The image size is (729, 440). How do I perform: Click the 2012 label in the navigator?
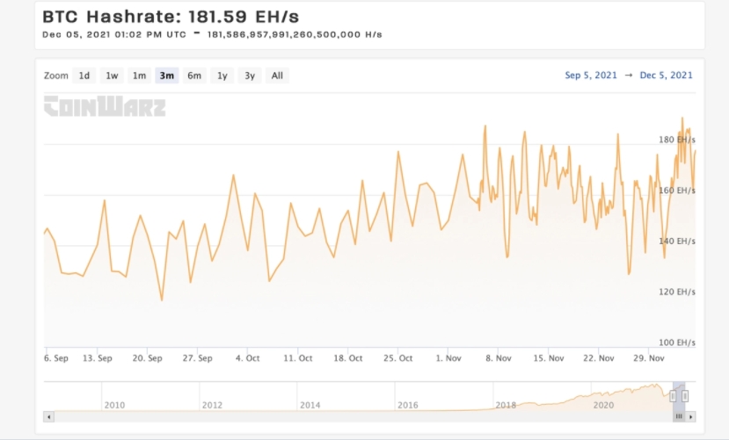coord(212,405)
